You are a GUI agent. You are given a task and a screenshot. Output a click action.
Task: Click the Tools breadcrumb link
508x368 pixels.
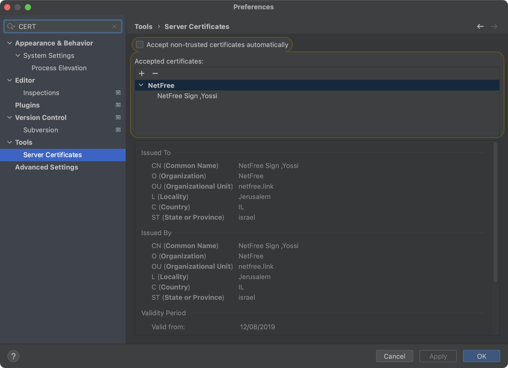click(x=144, y=26)
